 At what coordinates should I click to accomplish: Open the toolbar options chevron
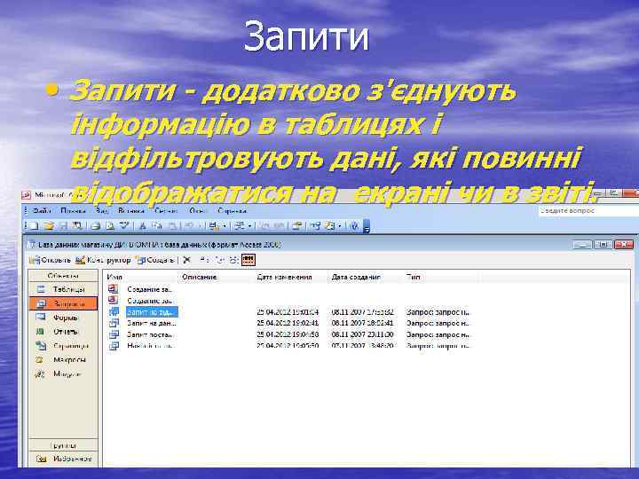(367, 226)
